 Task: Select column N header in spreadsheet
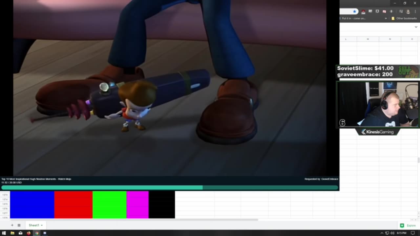tap(390, 39)
